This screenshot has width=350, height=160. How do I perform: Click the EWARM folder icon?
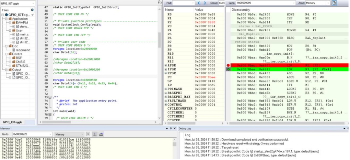tap(14, 23)
